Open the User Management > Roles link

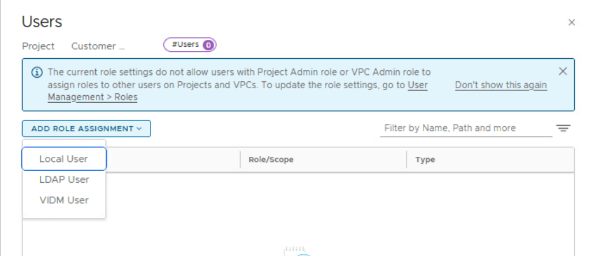click(x=92, y=97)
